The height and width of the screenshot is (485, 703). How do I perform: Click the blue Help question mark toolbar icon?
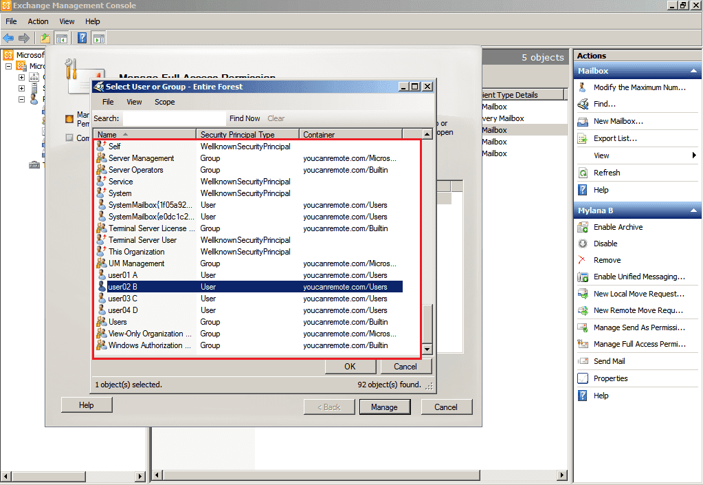82,39
